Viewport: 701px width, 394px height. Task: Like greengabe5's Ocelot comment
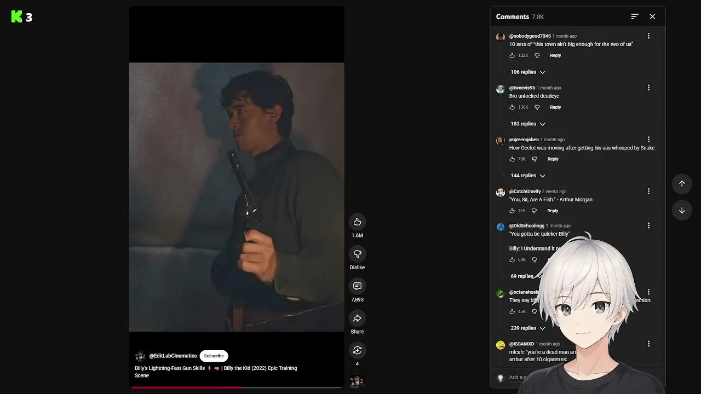(512, 159)
